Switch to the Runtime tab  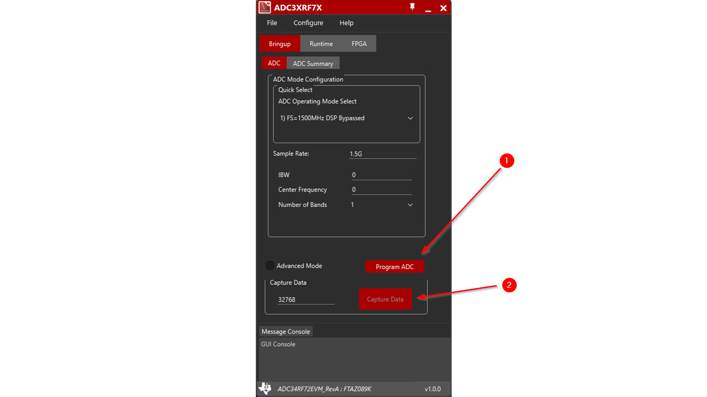tap(321, 44)
